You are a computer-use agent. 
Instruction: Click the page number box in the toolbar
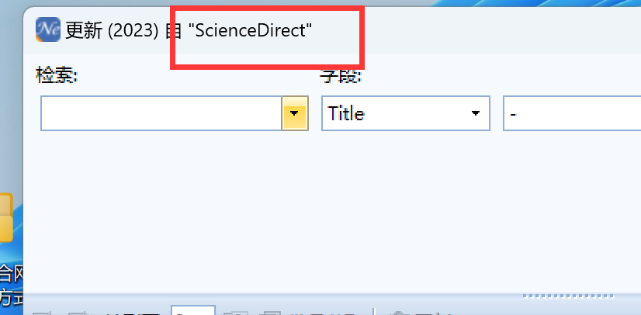click(193, 310)
